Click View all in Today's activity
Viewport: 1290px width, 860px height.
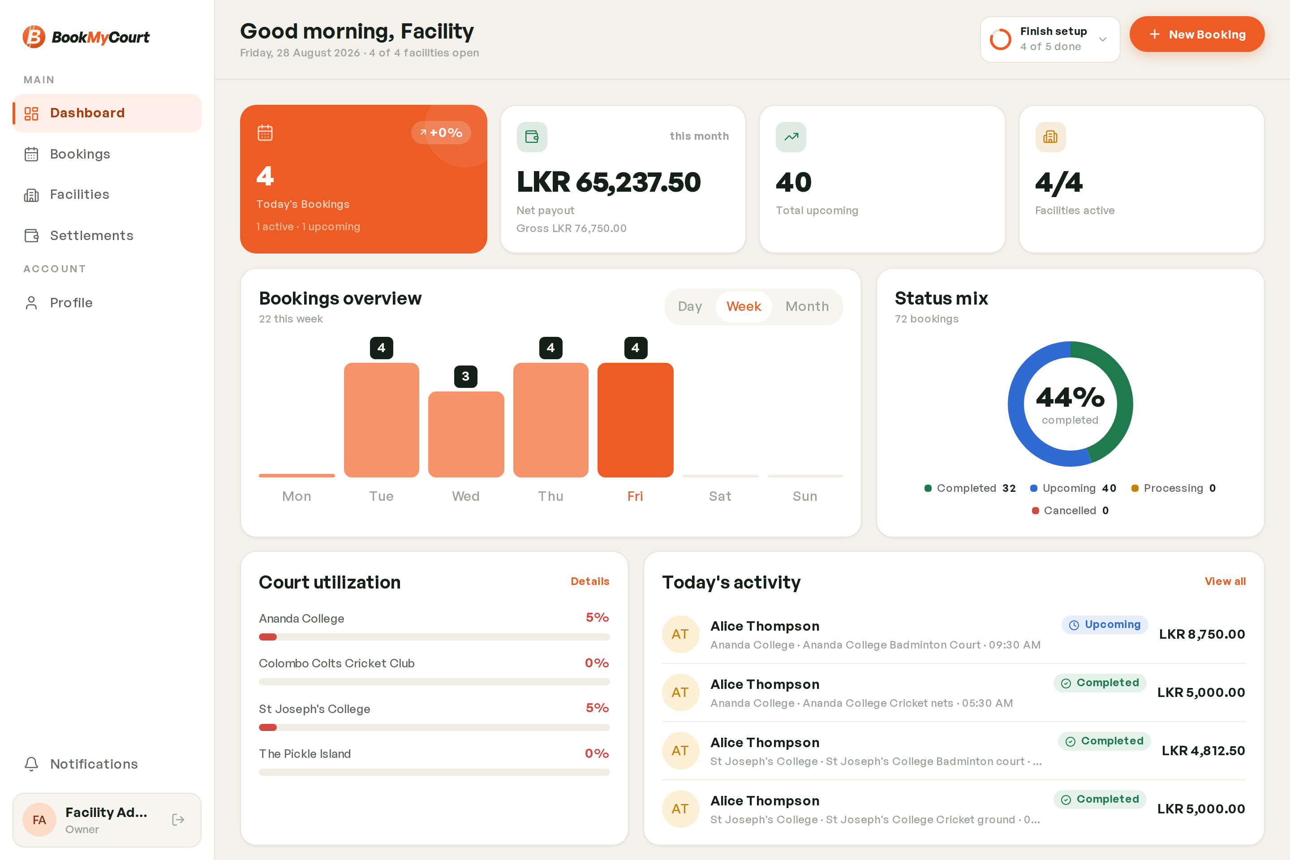pos(1225,581)
